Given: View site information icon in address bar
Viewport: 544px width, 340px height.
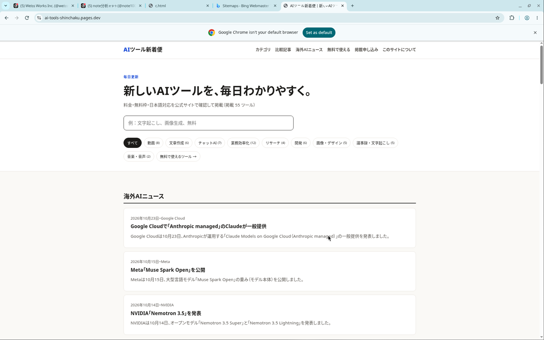Looking at the screenshot, I should pyautogui.click(x=39, y=18).
